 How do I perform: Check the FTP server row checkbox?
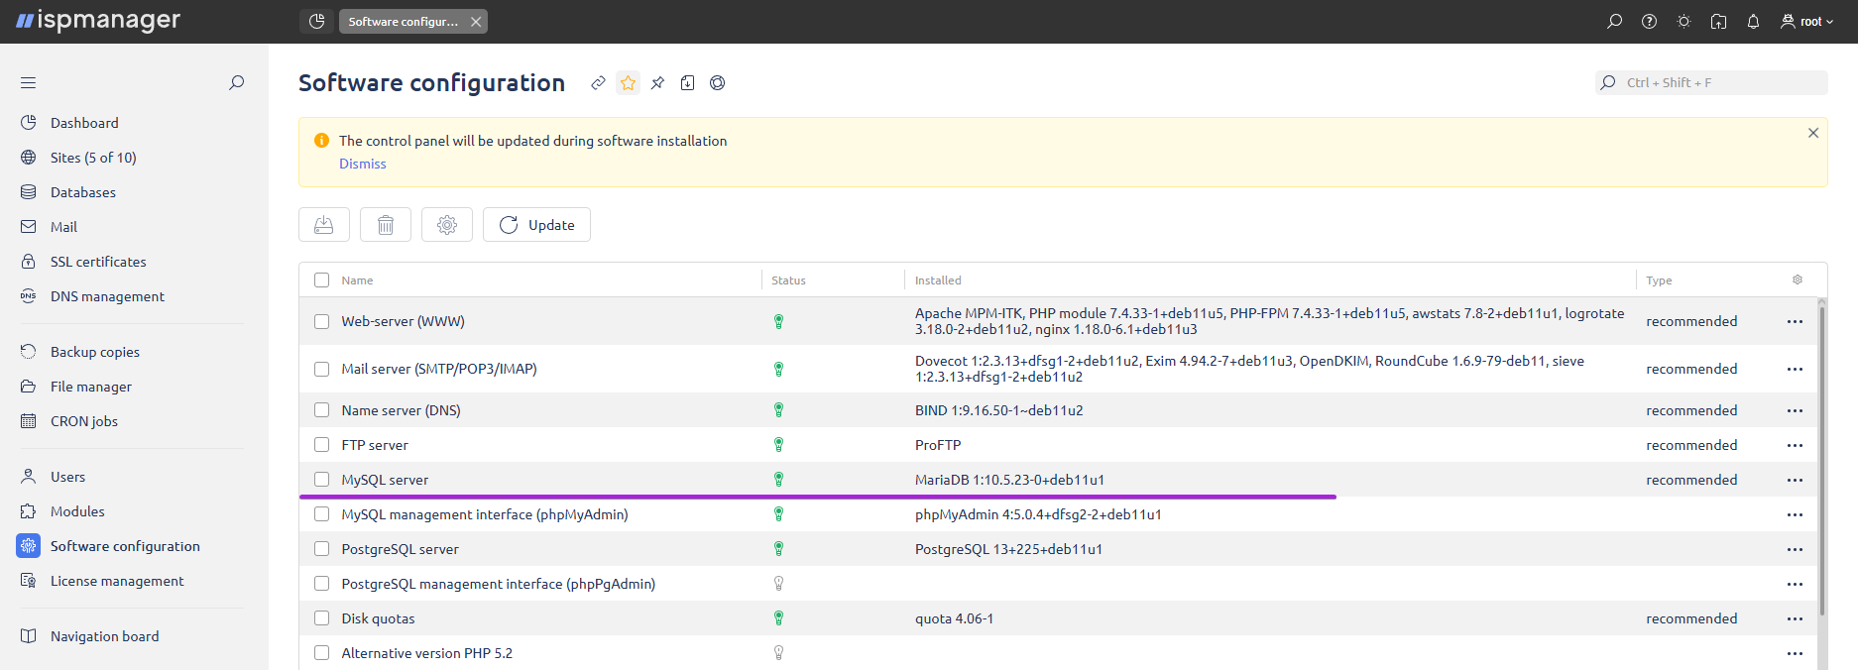[321, 445]
